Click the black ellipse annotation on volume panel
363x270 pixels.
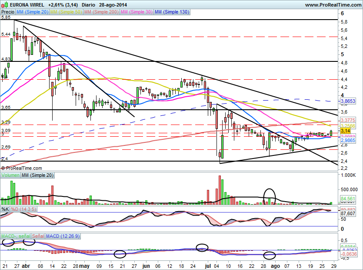pyautogui.click(x=270, y=196)
